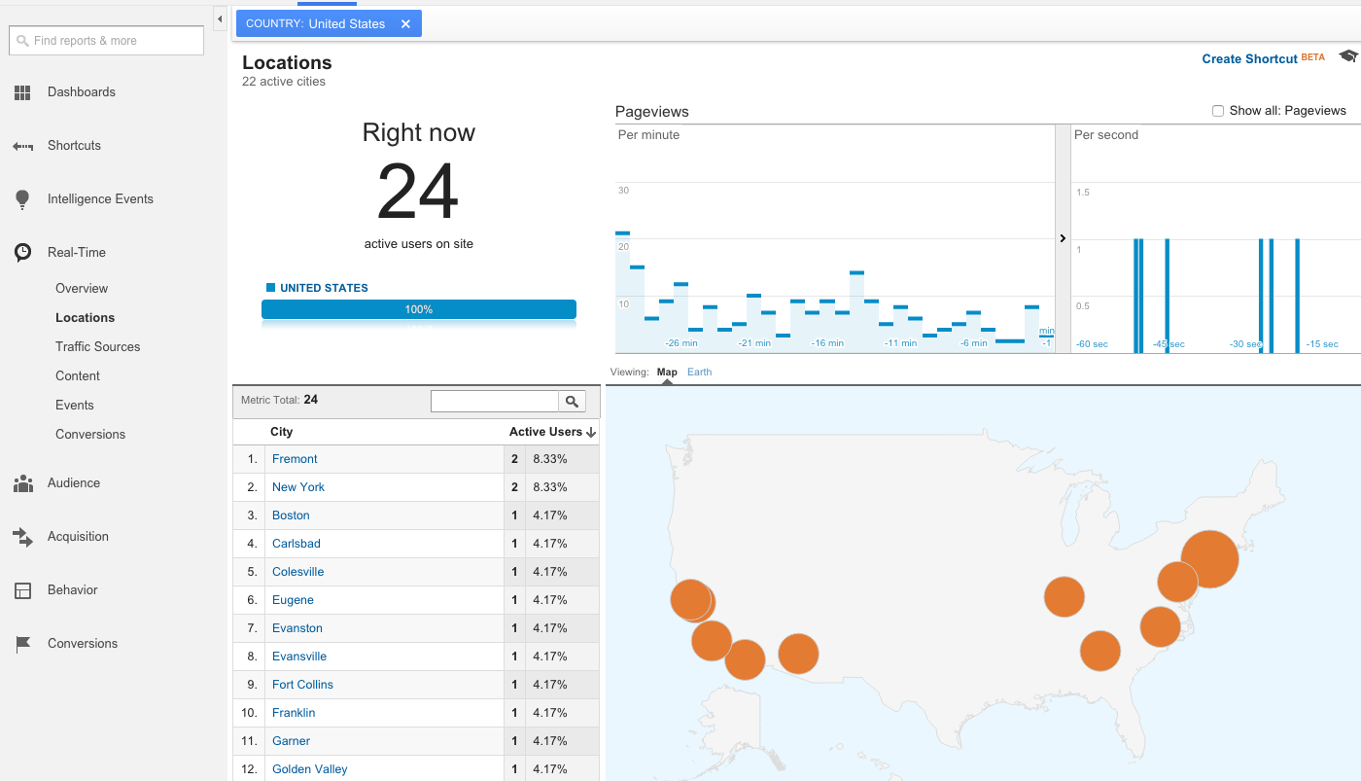Collapse the left navigation sidebar

220,19
